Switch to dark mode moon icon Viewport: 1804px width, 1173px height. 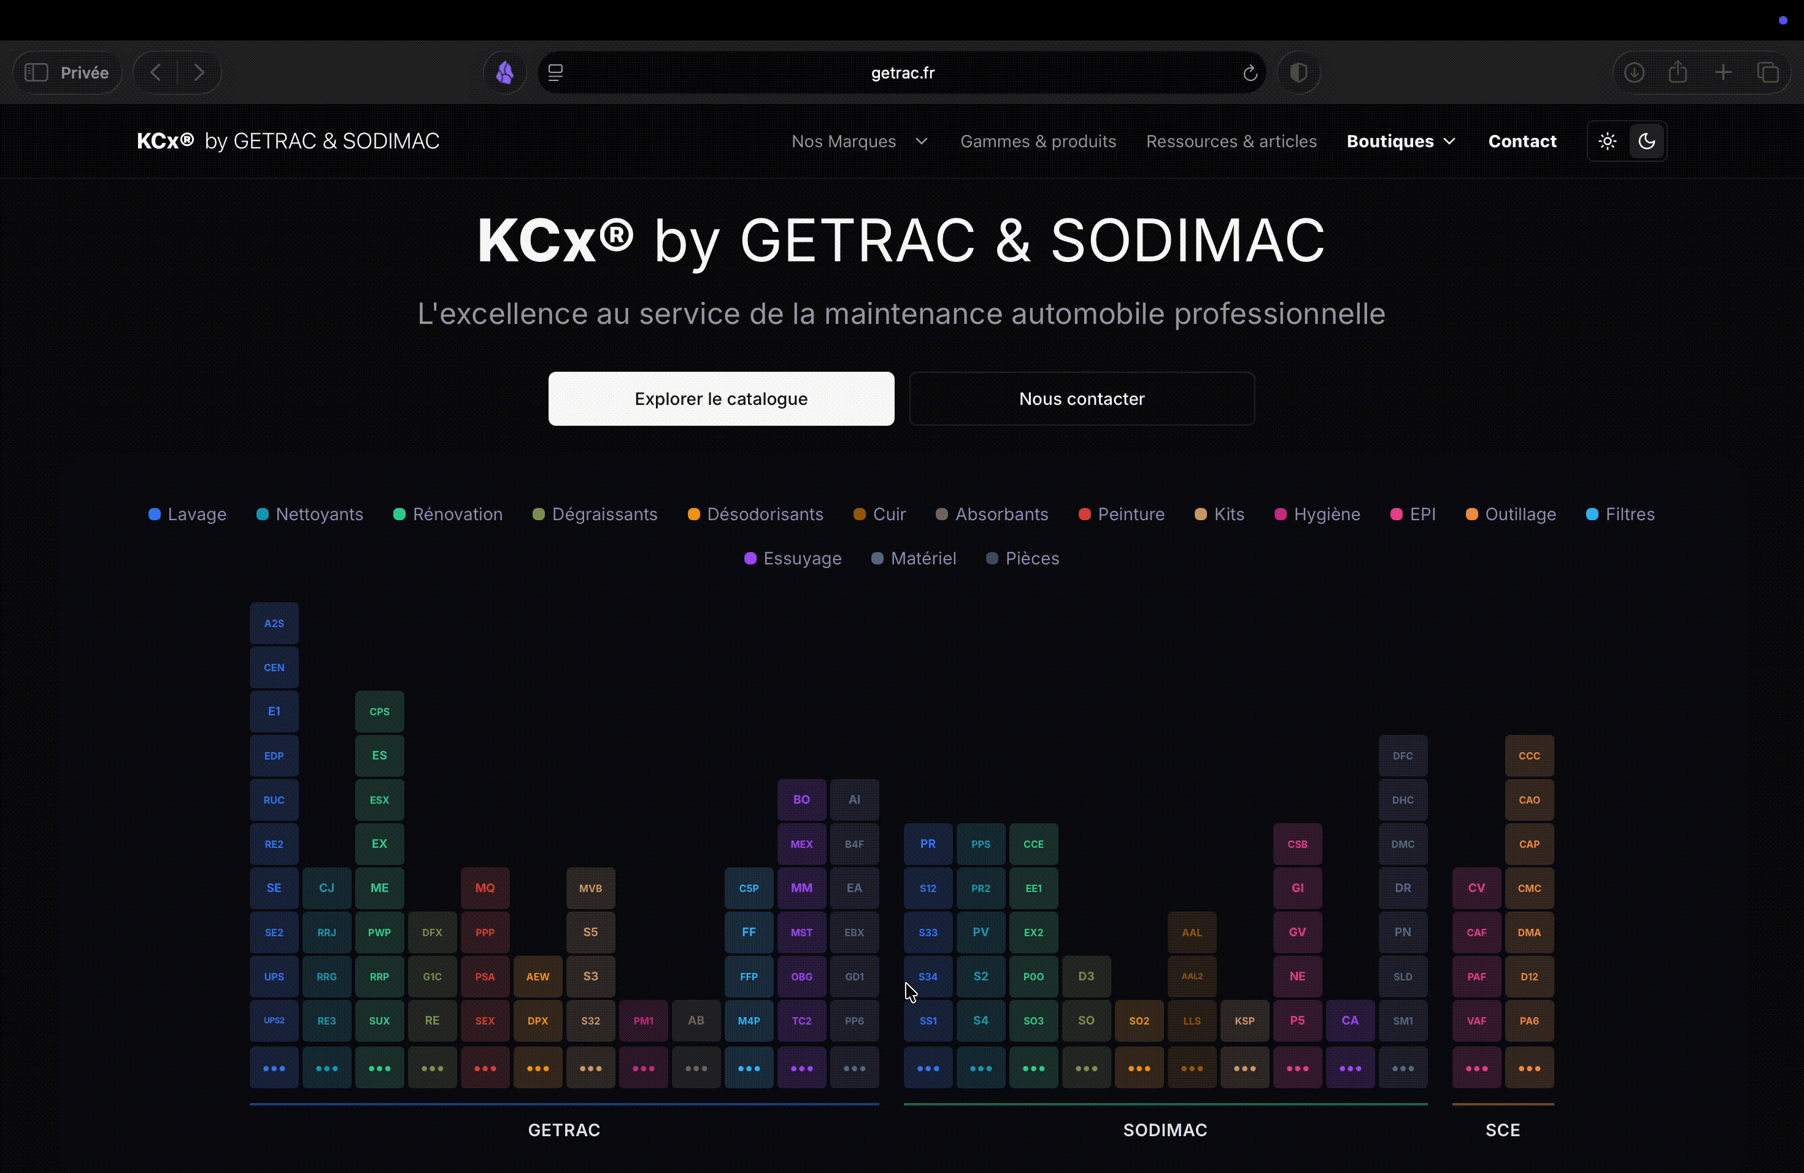tap(1646, 141)
